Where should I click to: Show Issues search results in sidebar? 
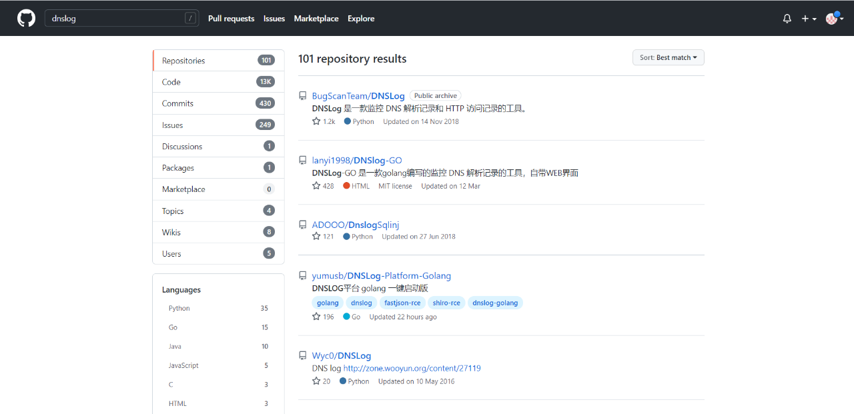click(x=219, y=125)
